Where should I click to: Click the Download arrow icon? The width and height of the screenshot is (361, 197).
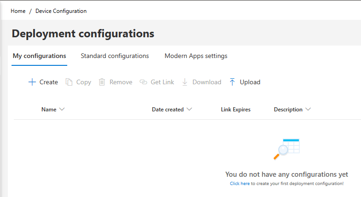(185, 82)
